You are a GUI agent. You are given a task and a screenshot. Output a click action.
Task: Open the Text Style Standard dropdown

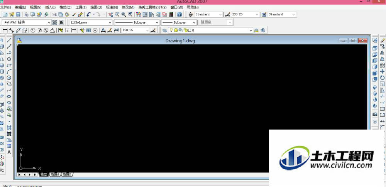pos(208,15)
